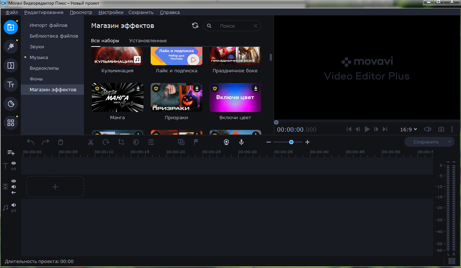The width and height of the screenshot is (461, 268).
Task: Click the rotate clip icon
Action: (x=106, y=142)
